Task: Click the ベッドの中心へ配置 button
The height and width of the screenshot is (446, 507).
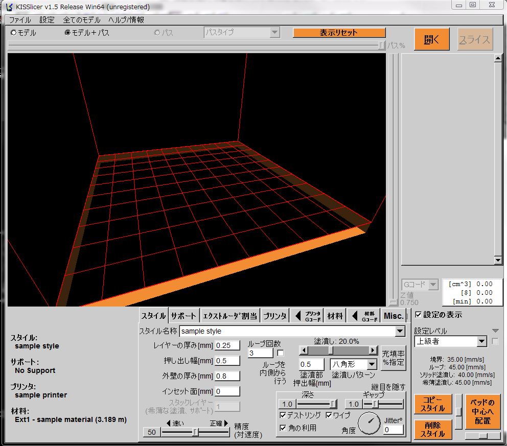Action: click(x=482, y=411)
